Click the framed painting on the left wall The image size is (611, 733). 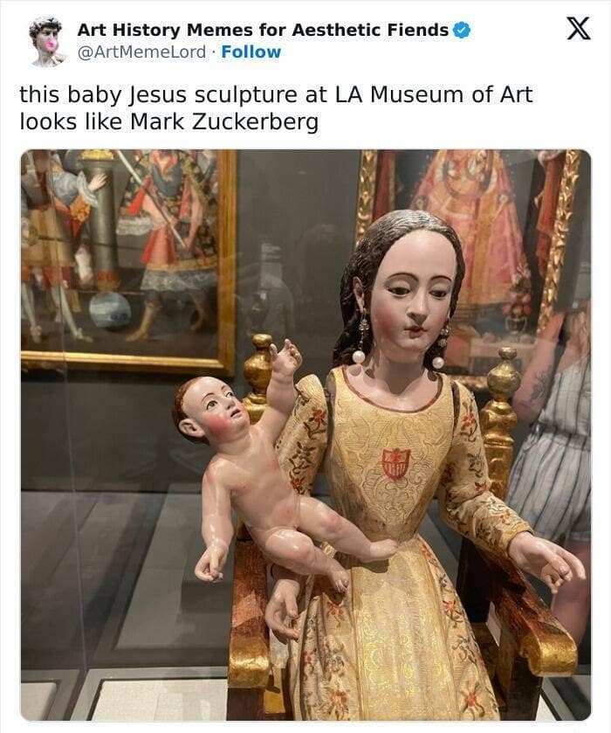(128, 261)
